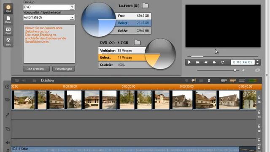Screen dimensions: 270x152
Task: Toggle loop playback in the player
Action: point(222,62)
